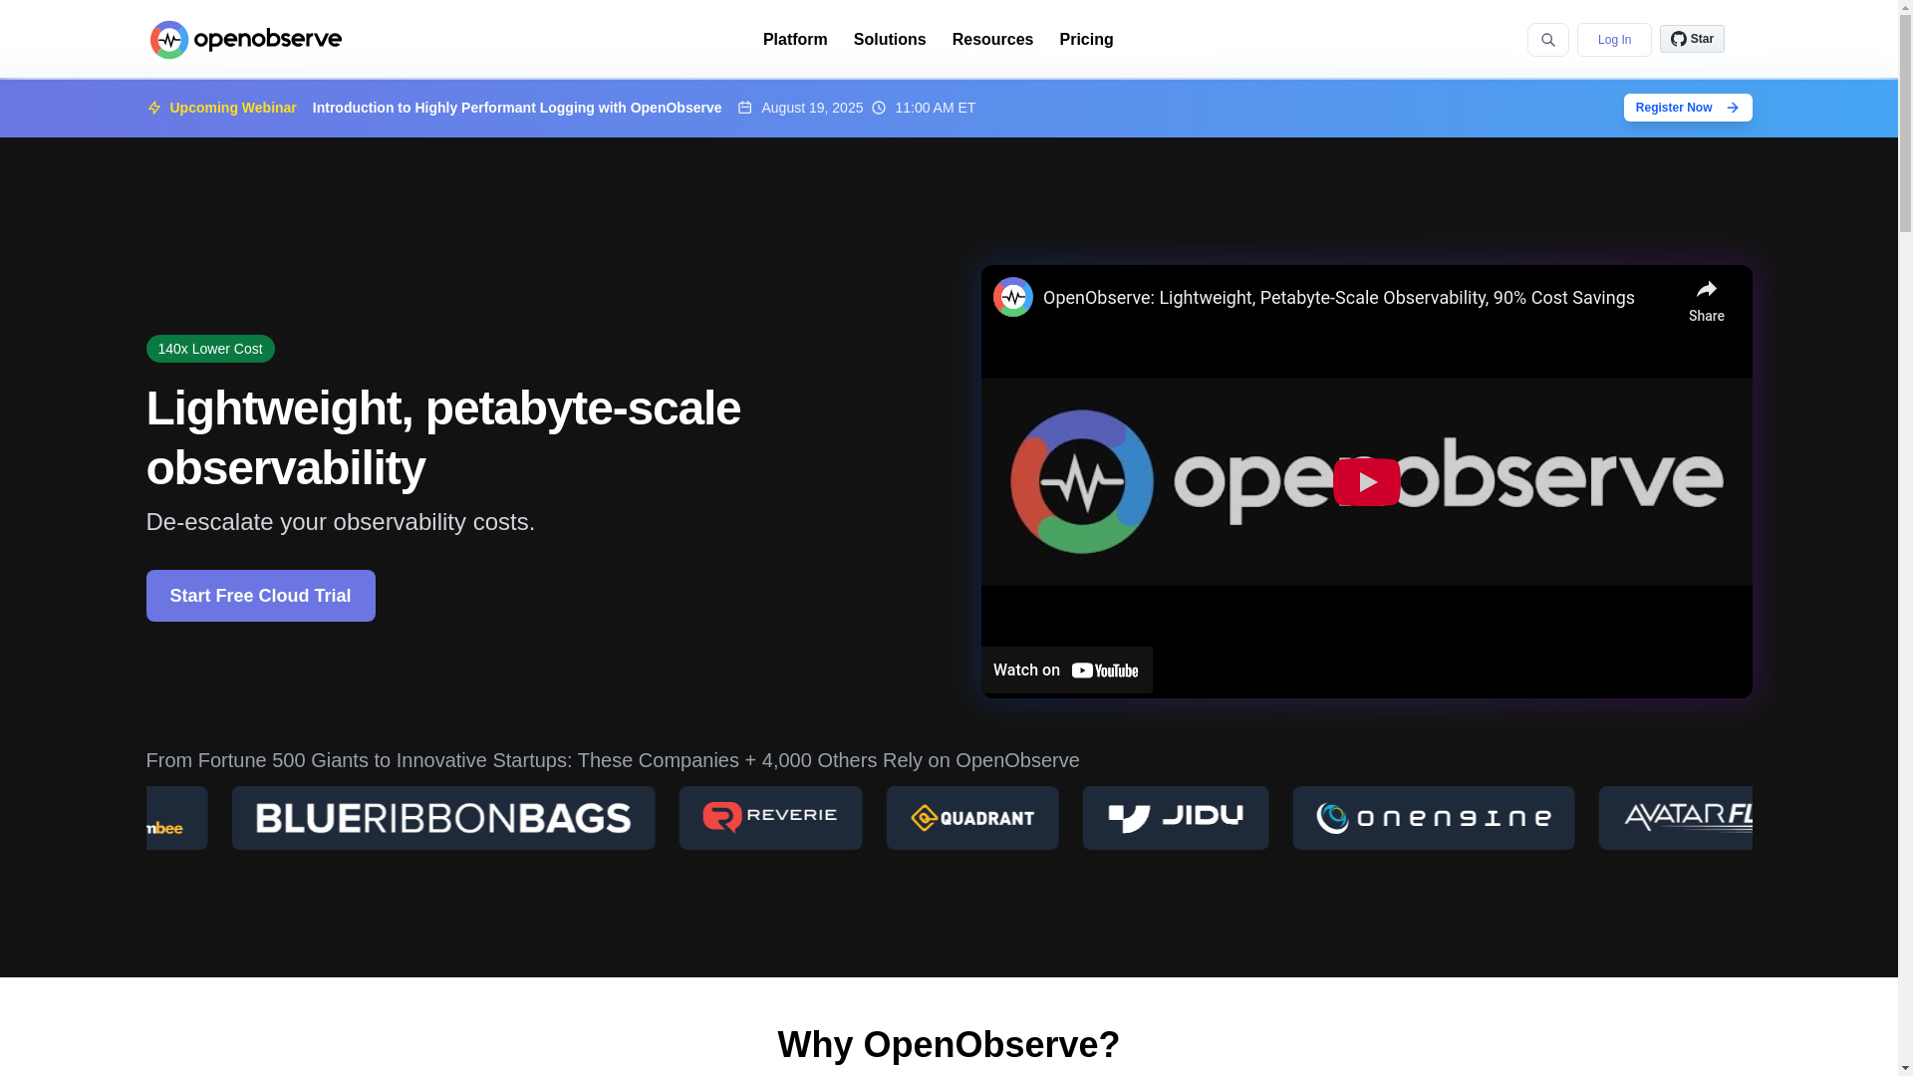Viewport: 1913px width, 1076px height.
Task: Click the lightning bolt webinar icon
Action: [153, 108]
